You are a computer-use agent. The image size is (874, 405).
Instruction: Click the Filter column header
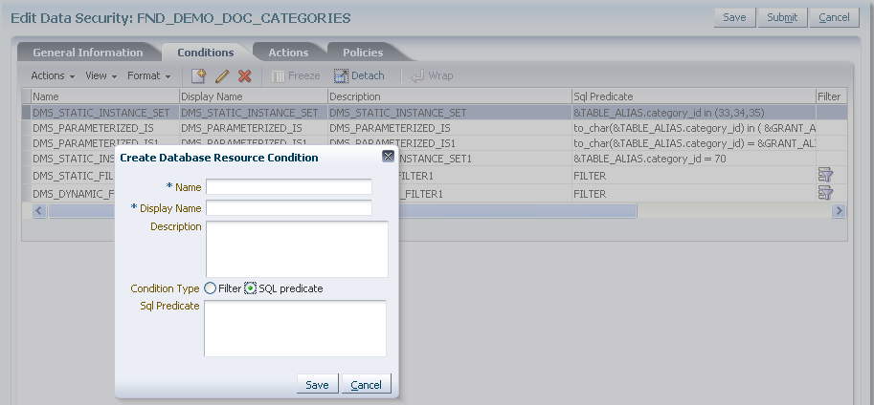pos(832,96)
